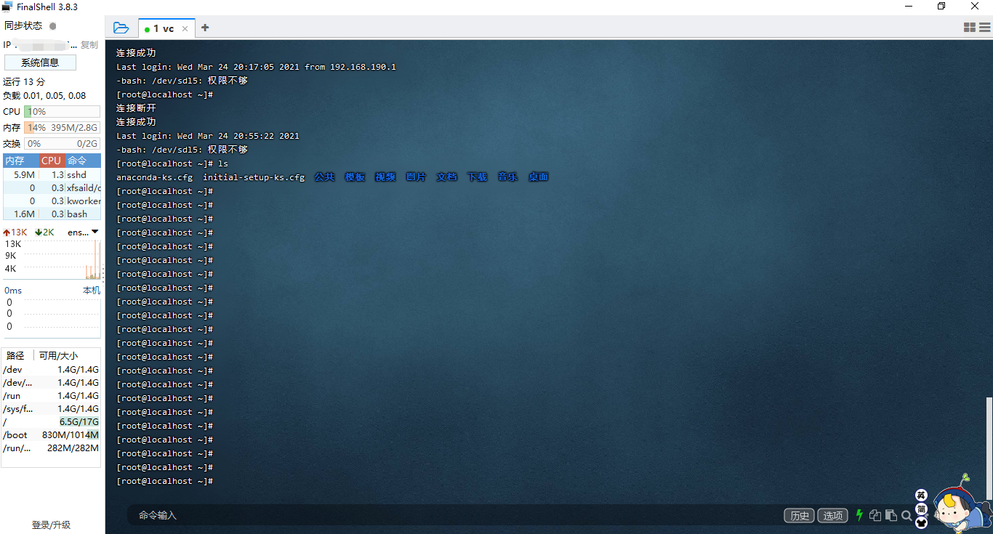
Task: Select the sshd process row
Action: [52, 174]
